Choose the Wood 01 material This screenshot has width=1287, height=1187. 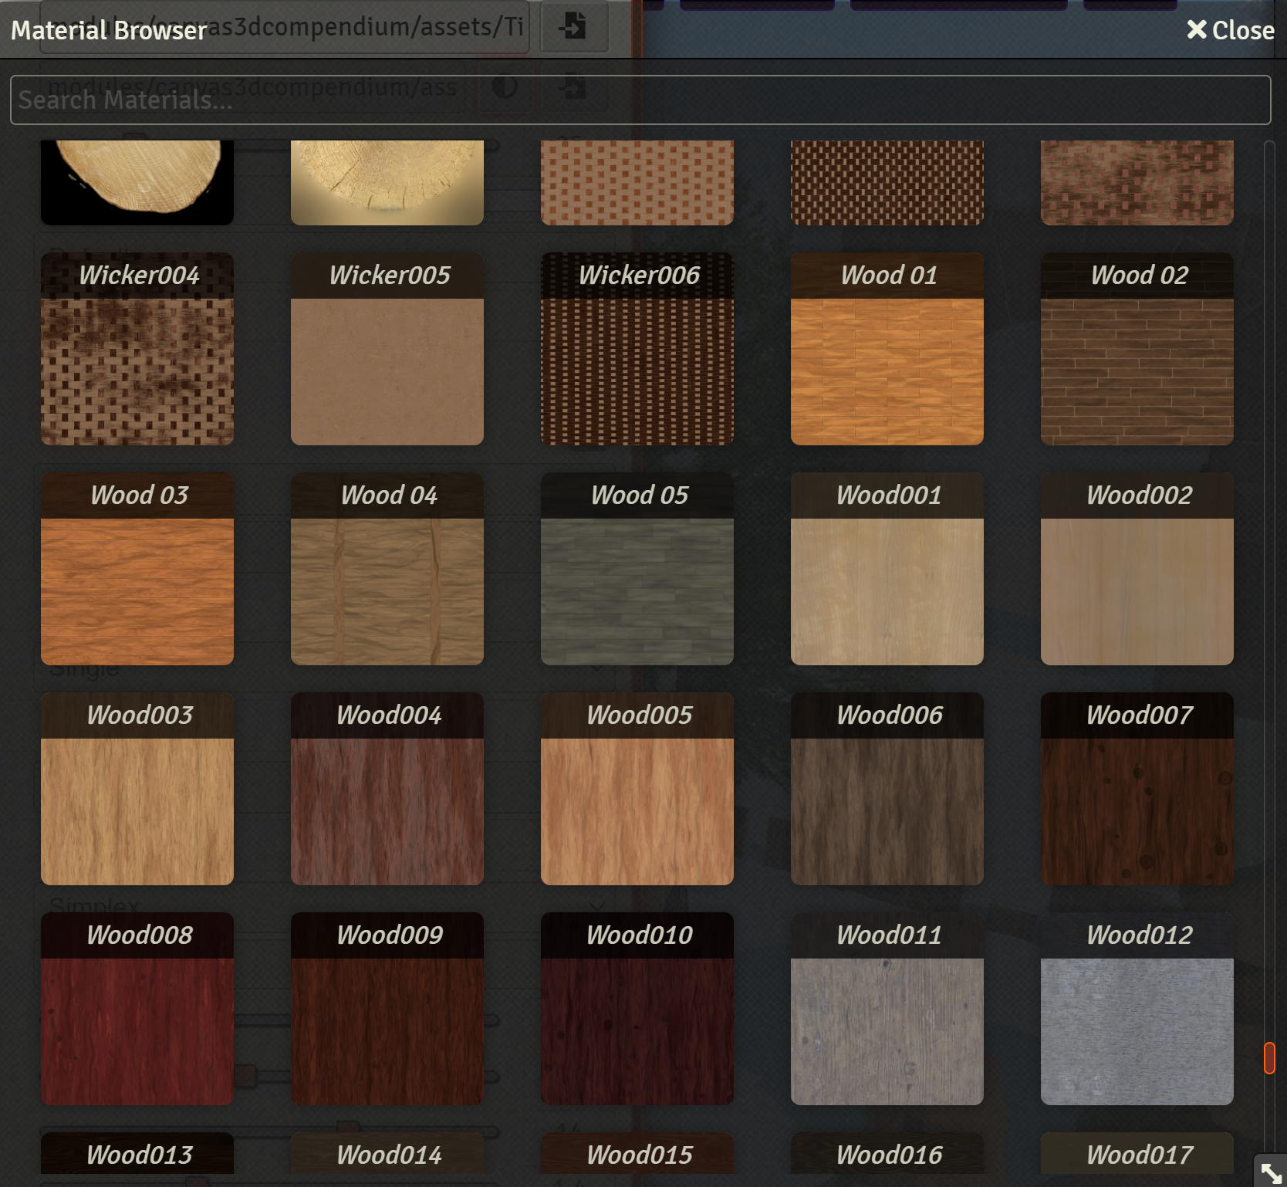click(x=887, y=349)
